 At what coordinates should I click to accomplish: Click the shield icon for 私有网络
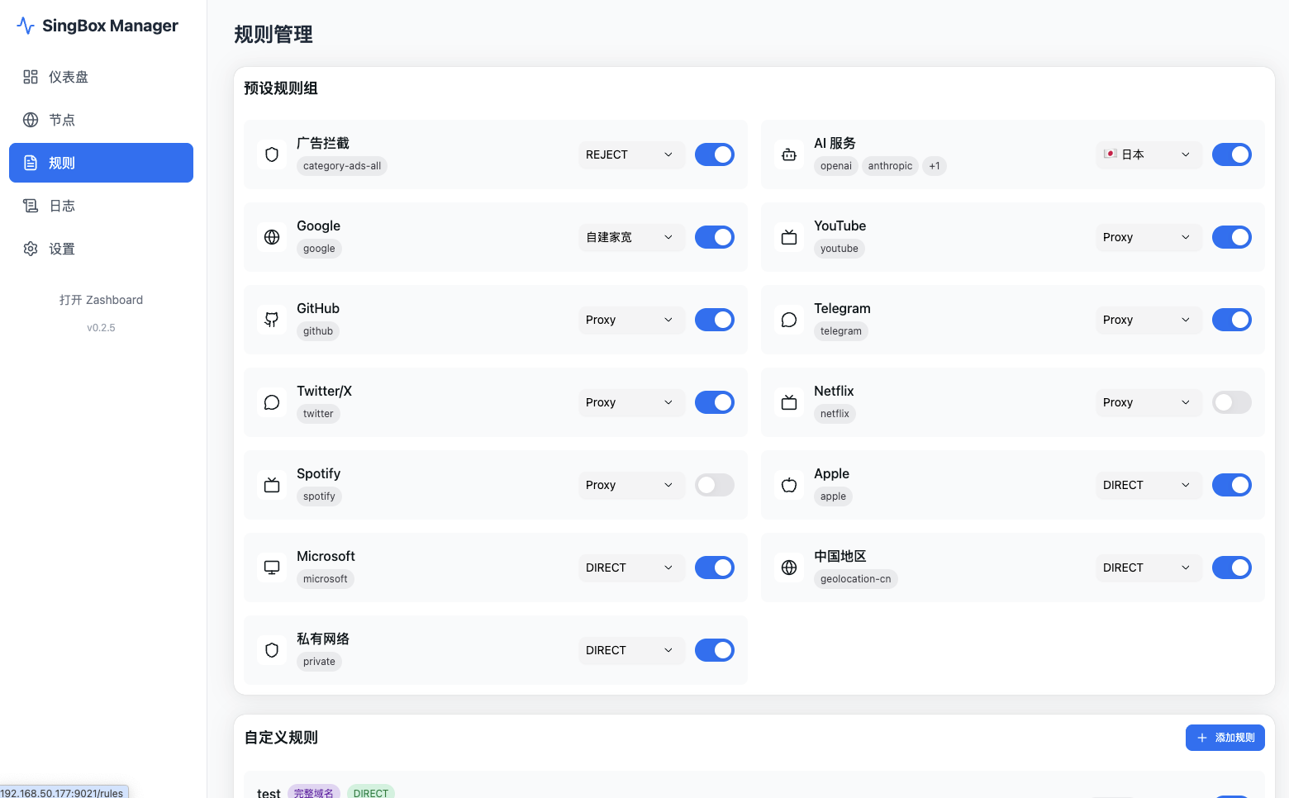(272, 650)
